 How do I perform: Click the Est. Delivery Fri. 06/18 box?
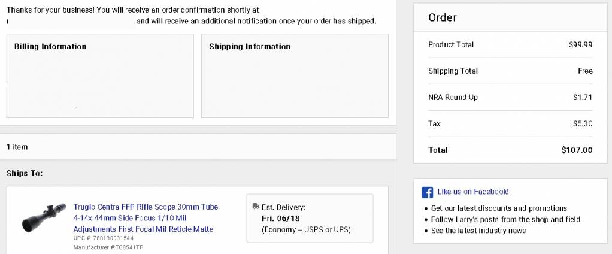click(x=310, y=218)
